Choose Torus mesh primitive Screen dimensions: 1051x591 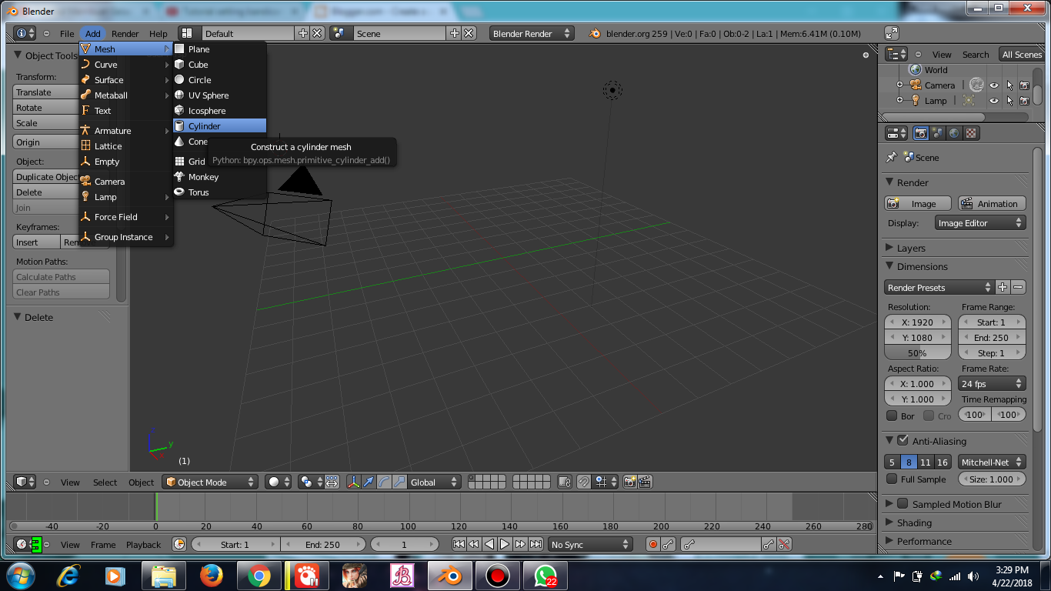click(219, 192)
